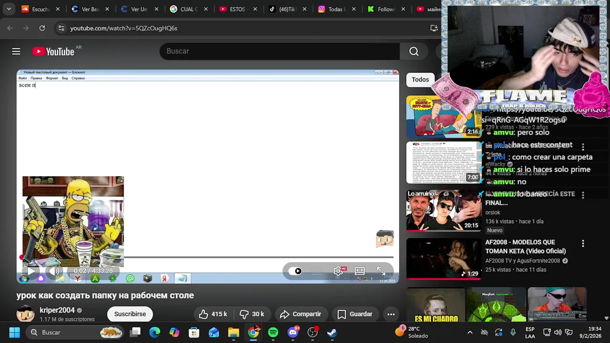Enter full screen mode
610x343 pixels.
tap(381, 271)
